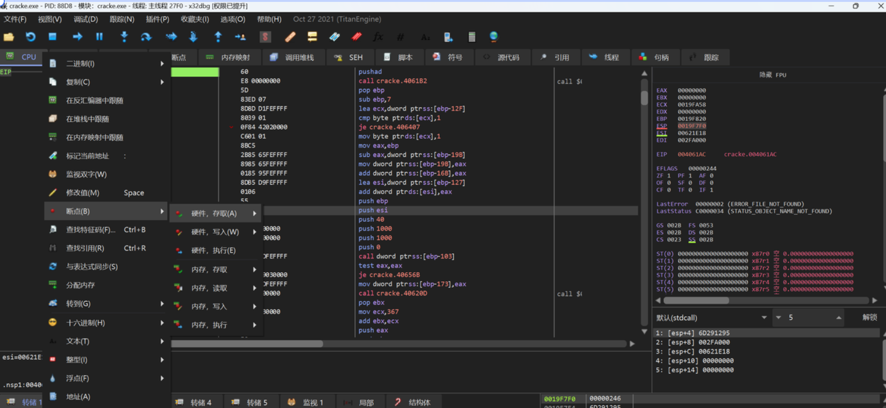
Task: Click the registers panel horizontal scrollbar
Action: [767, 301]
